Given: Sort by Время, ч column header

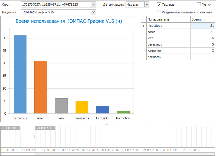Looking at the screenshot, I should (202, 19).
